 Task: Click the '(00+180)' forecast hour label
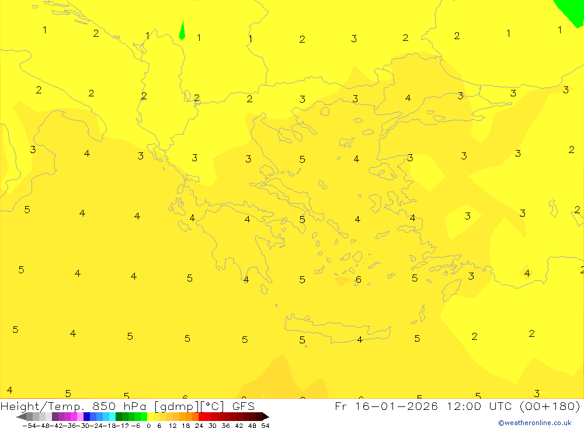pos(550,406)
